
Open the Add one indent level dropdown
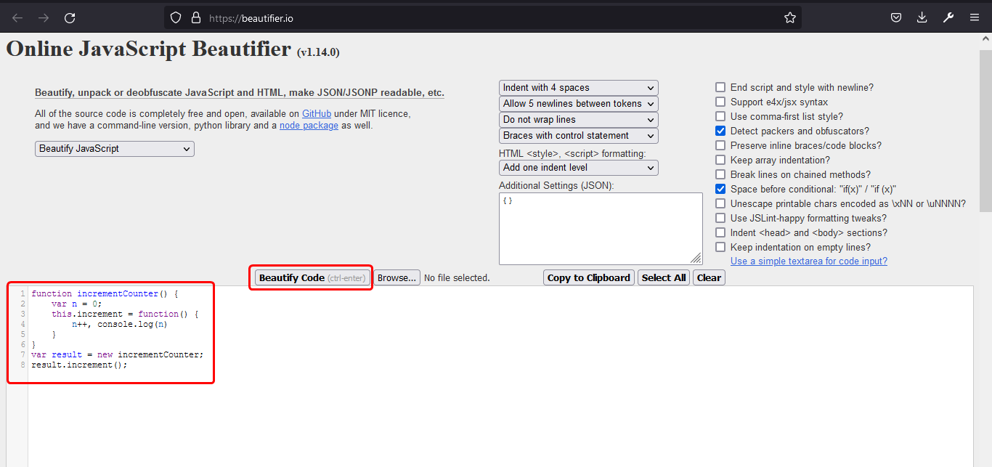click(x=579, y=167)
